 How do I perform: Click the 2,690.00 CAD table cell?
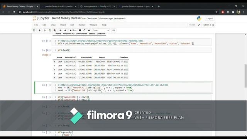[x=70, y=69]
